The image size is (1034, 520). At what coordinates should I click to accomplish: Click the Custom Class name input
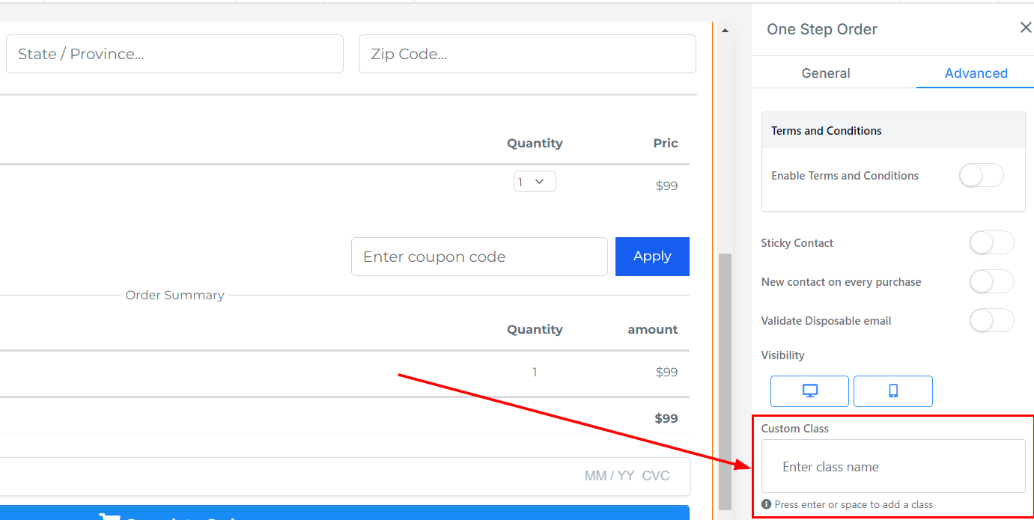(892, 467)
